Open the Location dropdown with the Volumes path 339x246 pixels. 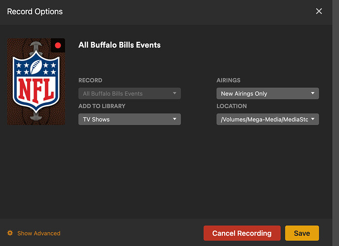click(x=268, y=119)
